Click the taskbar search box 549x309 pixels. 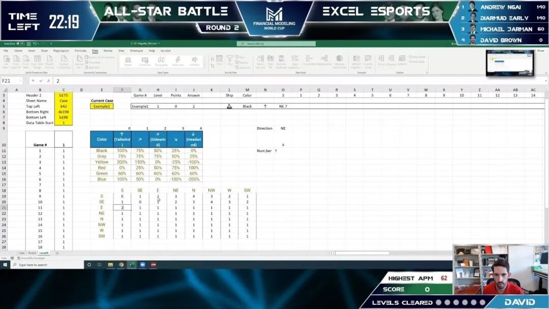click(47, 265)
